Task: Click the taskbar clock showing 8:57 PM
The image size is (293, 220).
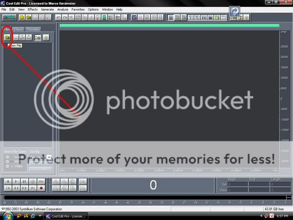Action: click(x=282, y=216)
